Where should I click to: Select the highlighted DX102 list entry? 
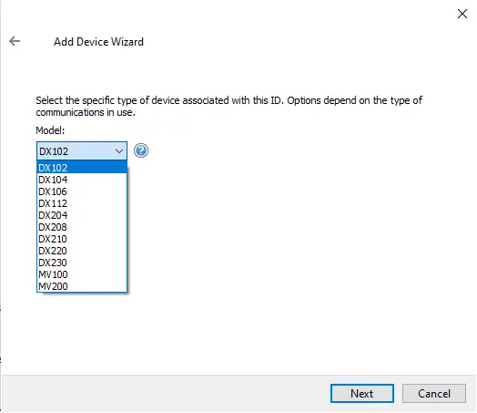click(x=82, y=168)
